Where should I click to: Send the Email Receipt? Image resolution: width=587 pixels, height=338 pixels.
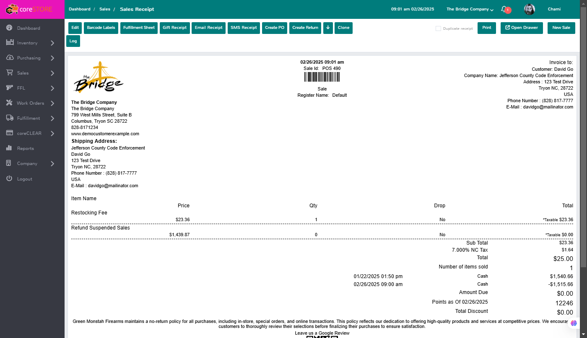(x=209, y=28)
